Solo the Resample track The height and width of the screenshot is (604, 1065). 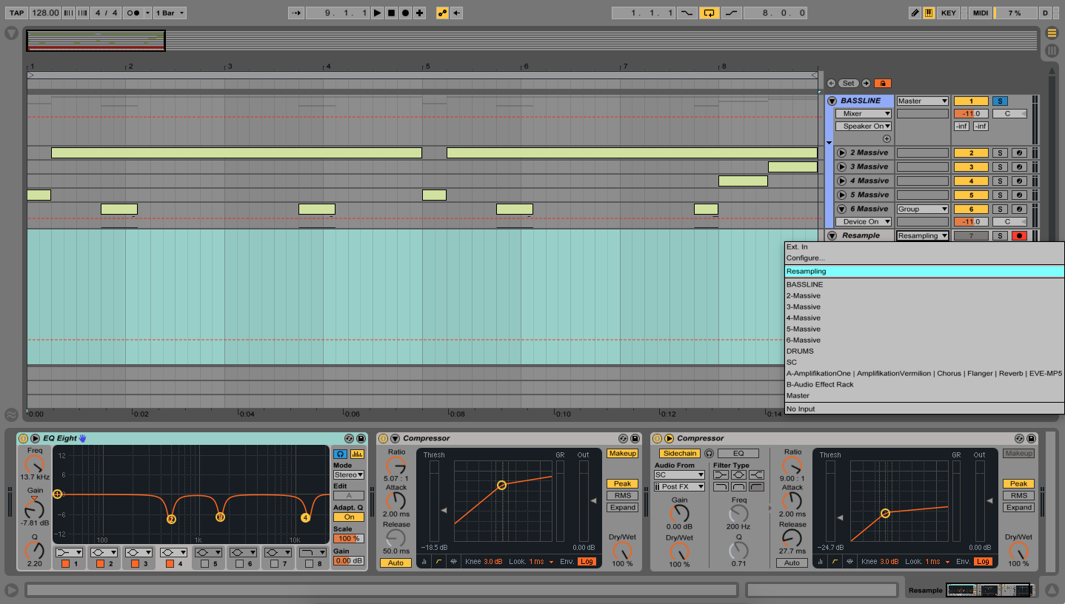(1000, 235)
